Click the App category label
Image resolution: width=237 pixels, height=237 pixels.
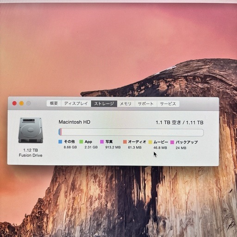(88, 142)
